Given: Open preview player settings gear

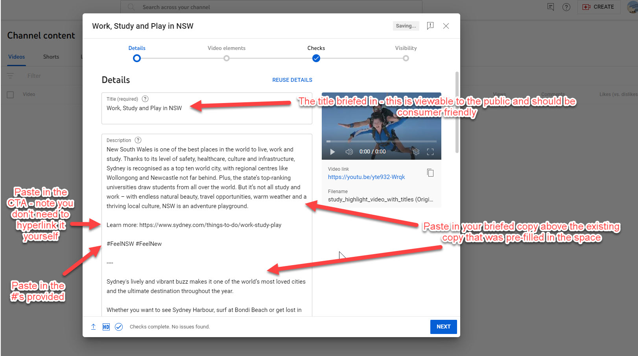Looking at the screenshot, I should click(x=416, y=152).
